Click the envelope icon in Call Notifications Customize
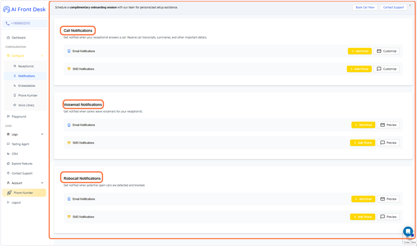This screenshot has height=246, width=417. tap(379, 51)
